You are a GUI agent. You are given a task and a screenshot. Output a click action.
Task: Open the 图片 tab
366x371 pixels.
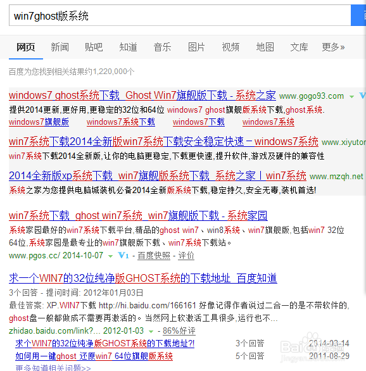coord(196,47)
